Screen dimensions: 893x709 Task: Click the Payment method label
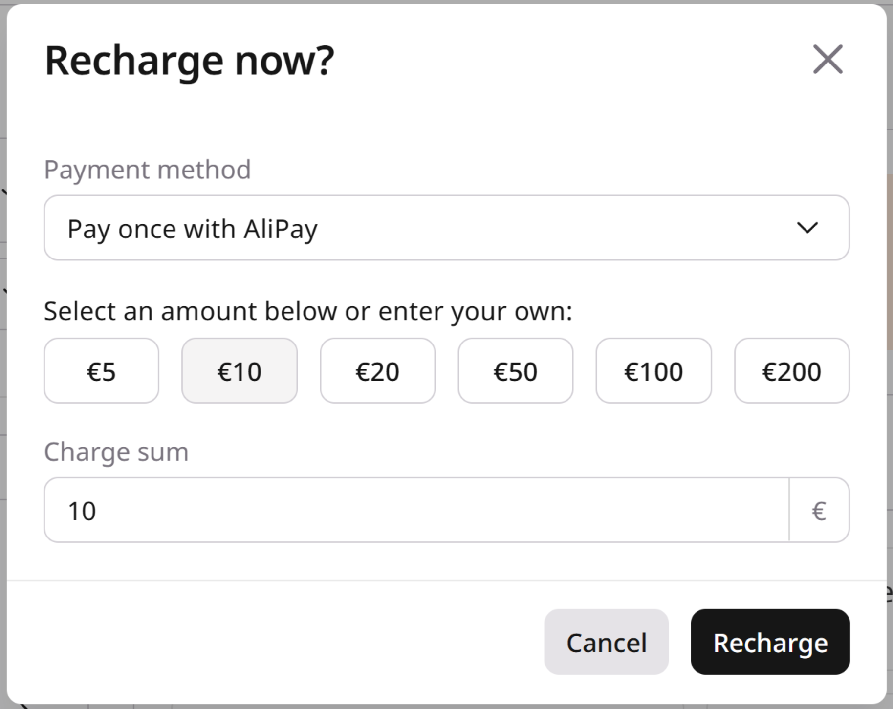pos(147,169)
